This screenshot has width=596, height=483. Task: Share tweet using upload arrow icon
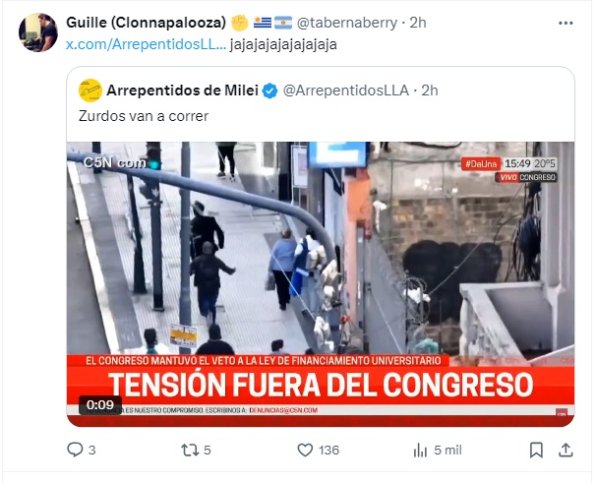coord(566,450)
